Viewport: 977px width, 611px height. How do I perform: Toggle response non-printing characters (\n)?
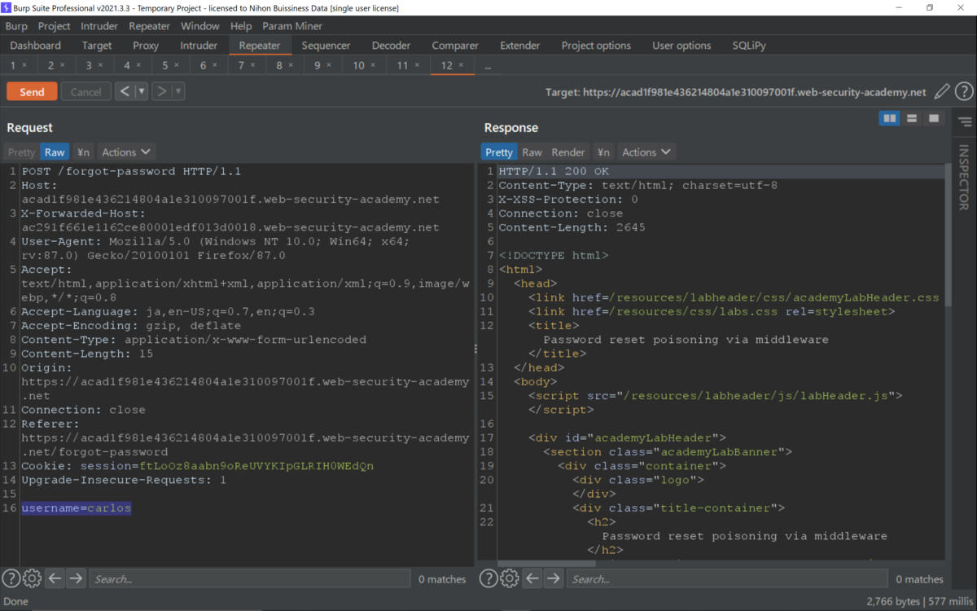click(x=603, y=152)
